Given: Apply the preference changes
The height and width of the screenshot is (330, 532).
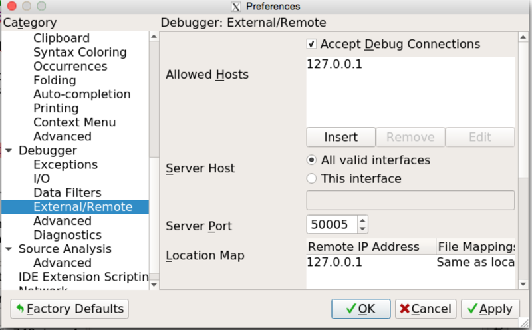Looking at the screenshot, I should (x=489, y=309).
